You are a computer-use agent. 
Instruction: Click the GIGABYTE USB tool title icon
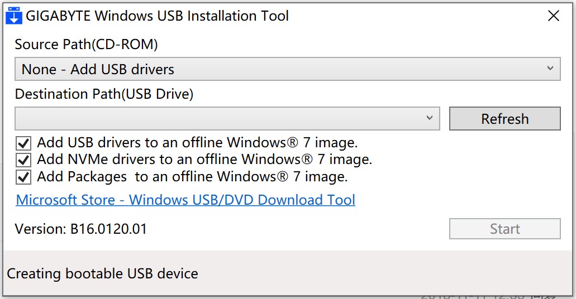[x=15, y=16]
